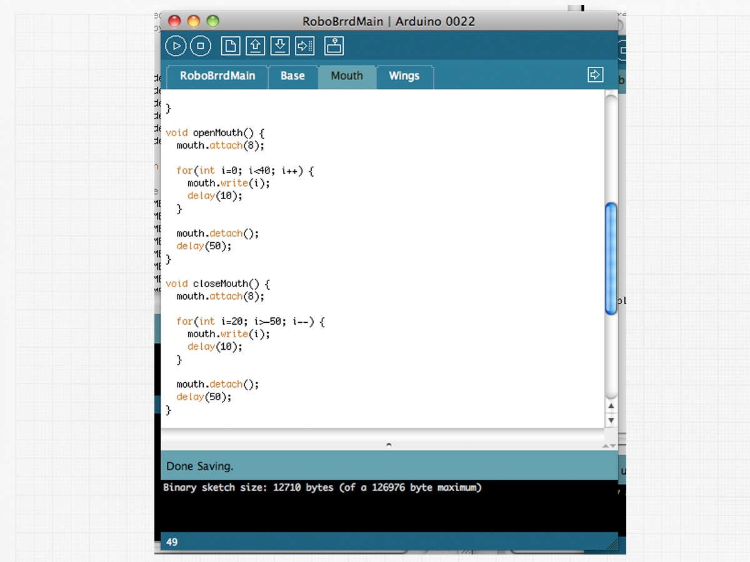Switch to the Base tab
This screenshot has height=562, width=750.
pos(292,76)
